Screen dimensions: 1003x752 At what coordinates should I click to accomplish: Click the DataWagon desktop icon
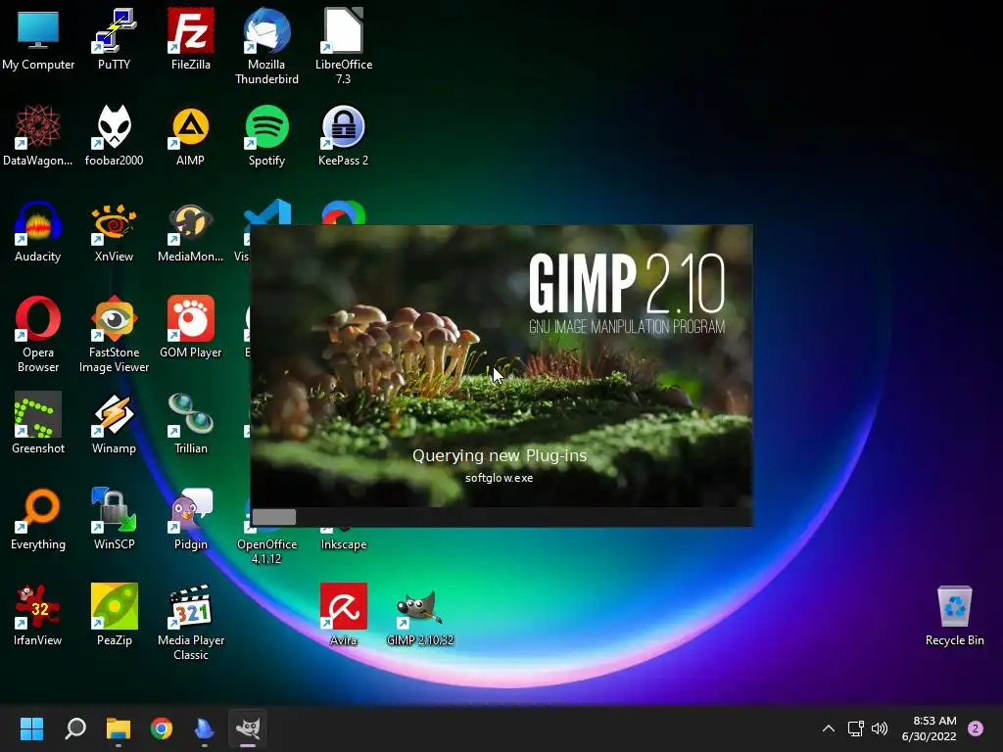click(x=38, y=135)
